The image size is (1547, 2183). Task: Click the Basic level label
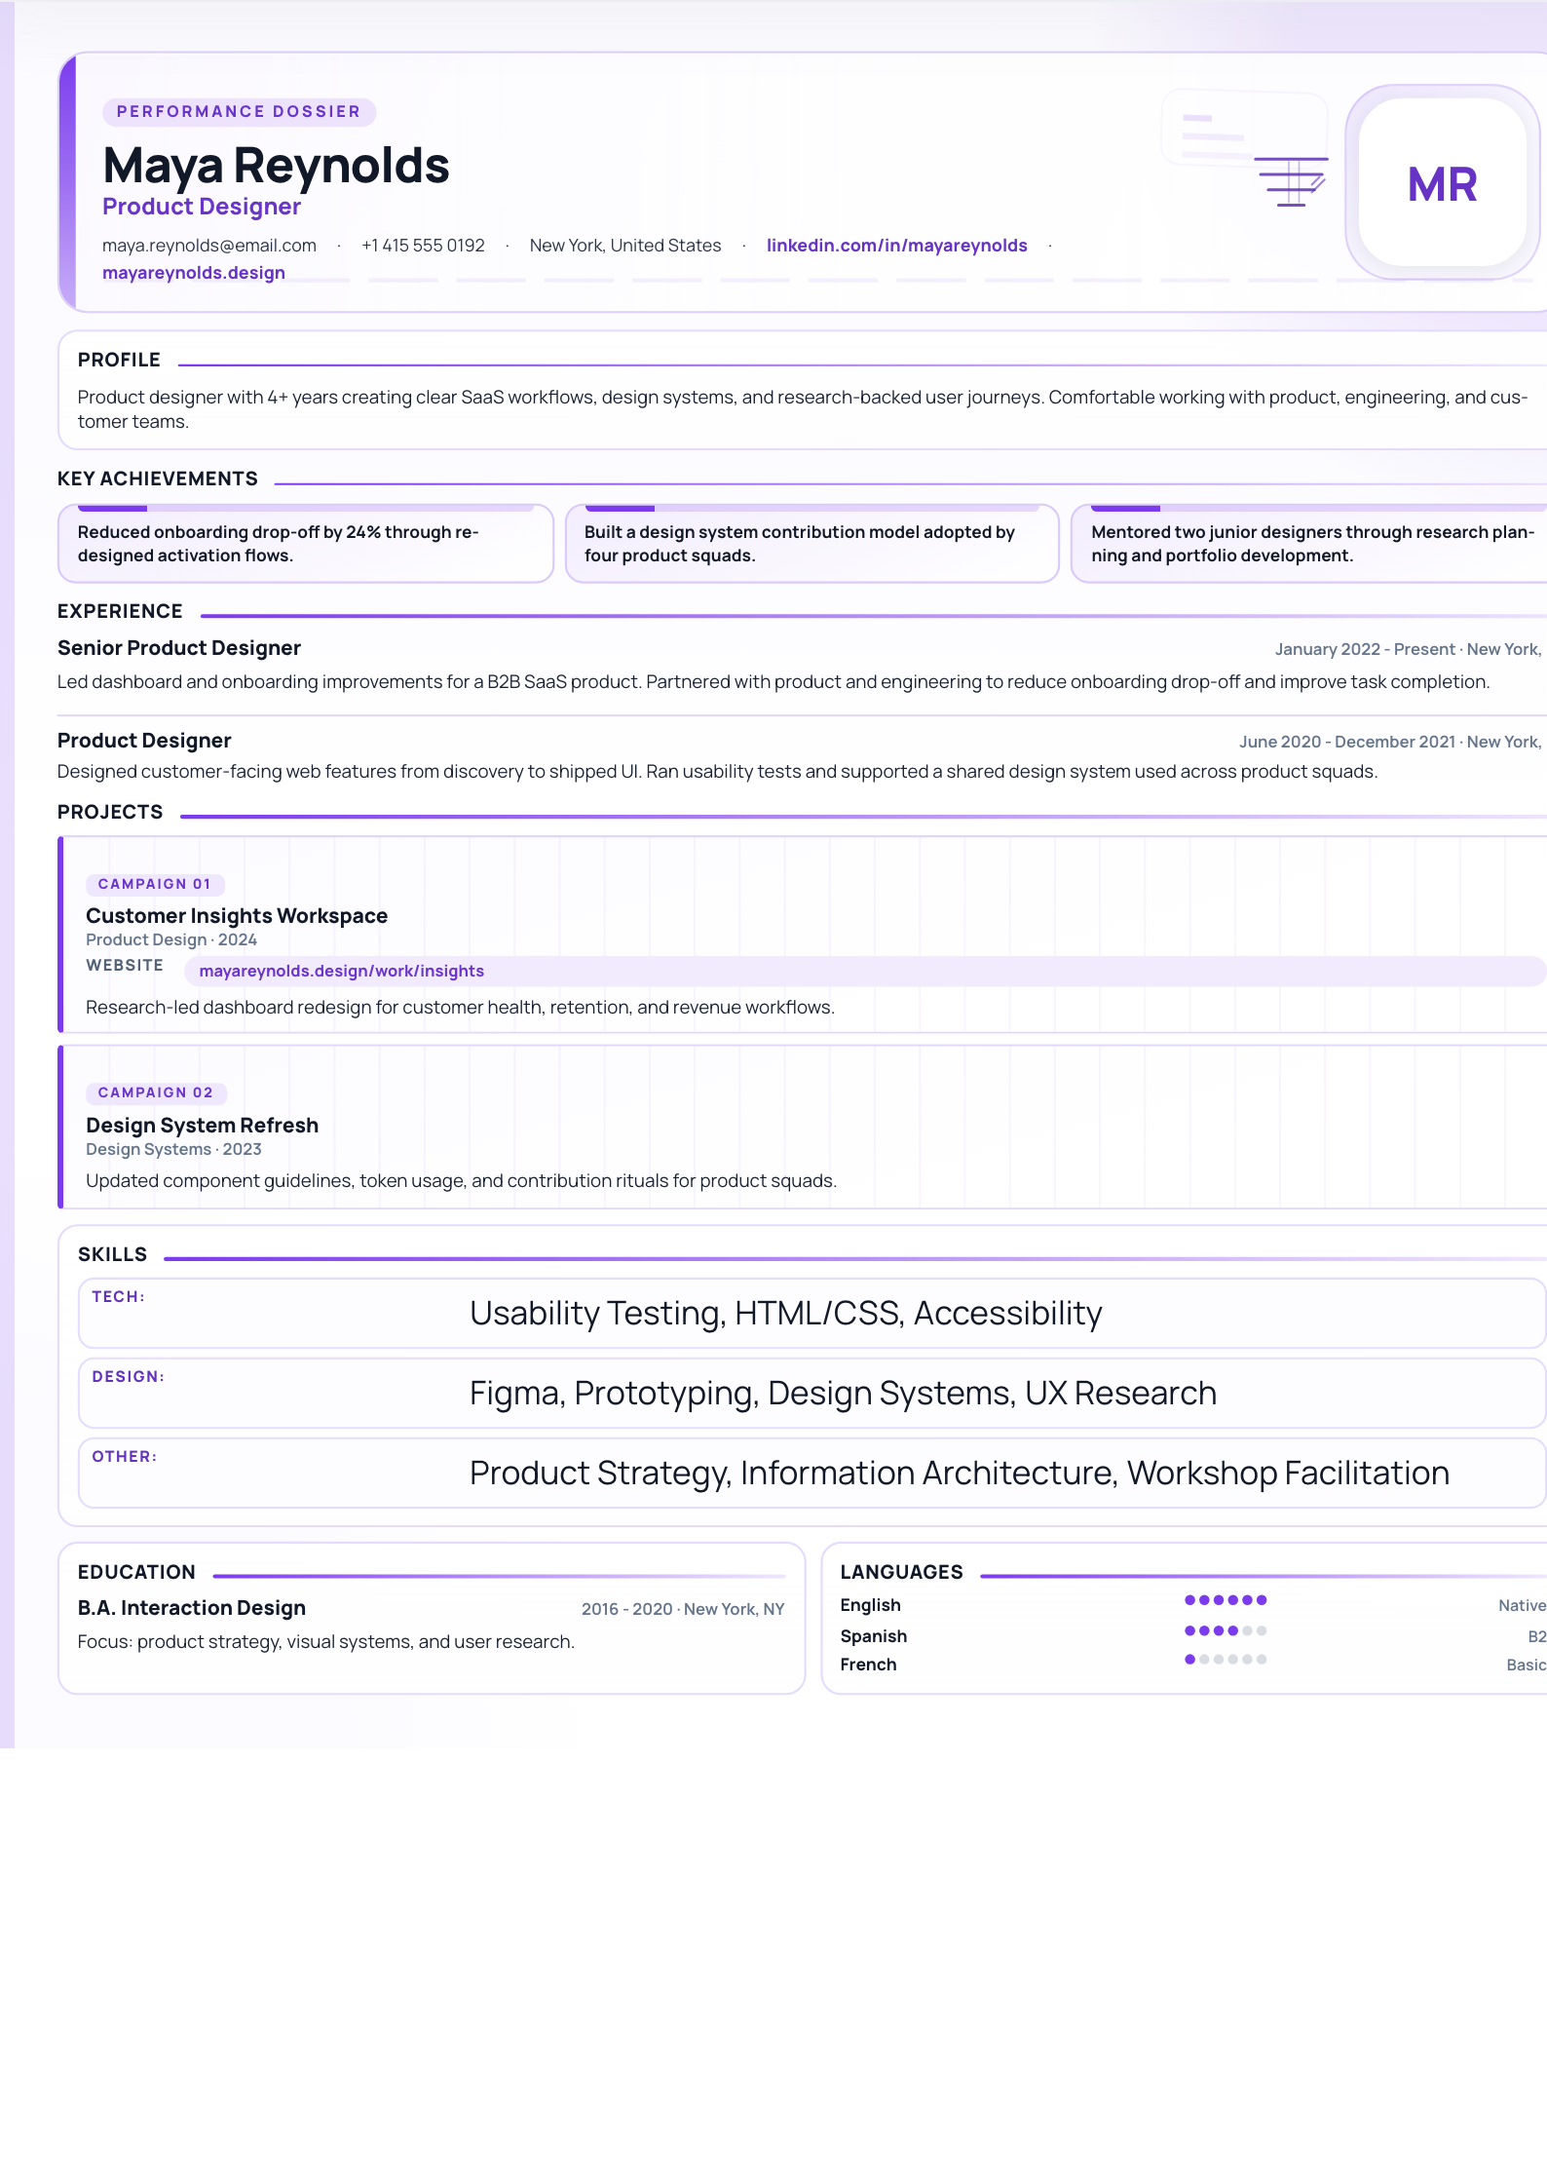click(1526, 1666)
